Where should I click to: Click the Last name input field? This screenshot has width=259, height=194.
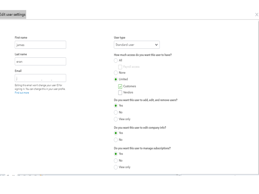(x=40, y=61)
